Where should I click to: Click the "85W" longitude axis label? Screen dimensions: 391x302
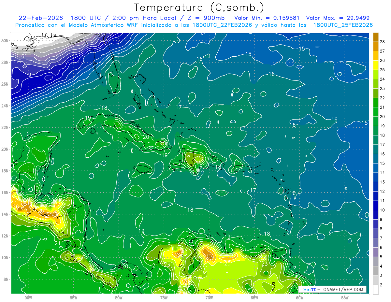pos(73,298)
